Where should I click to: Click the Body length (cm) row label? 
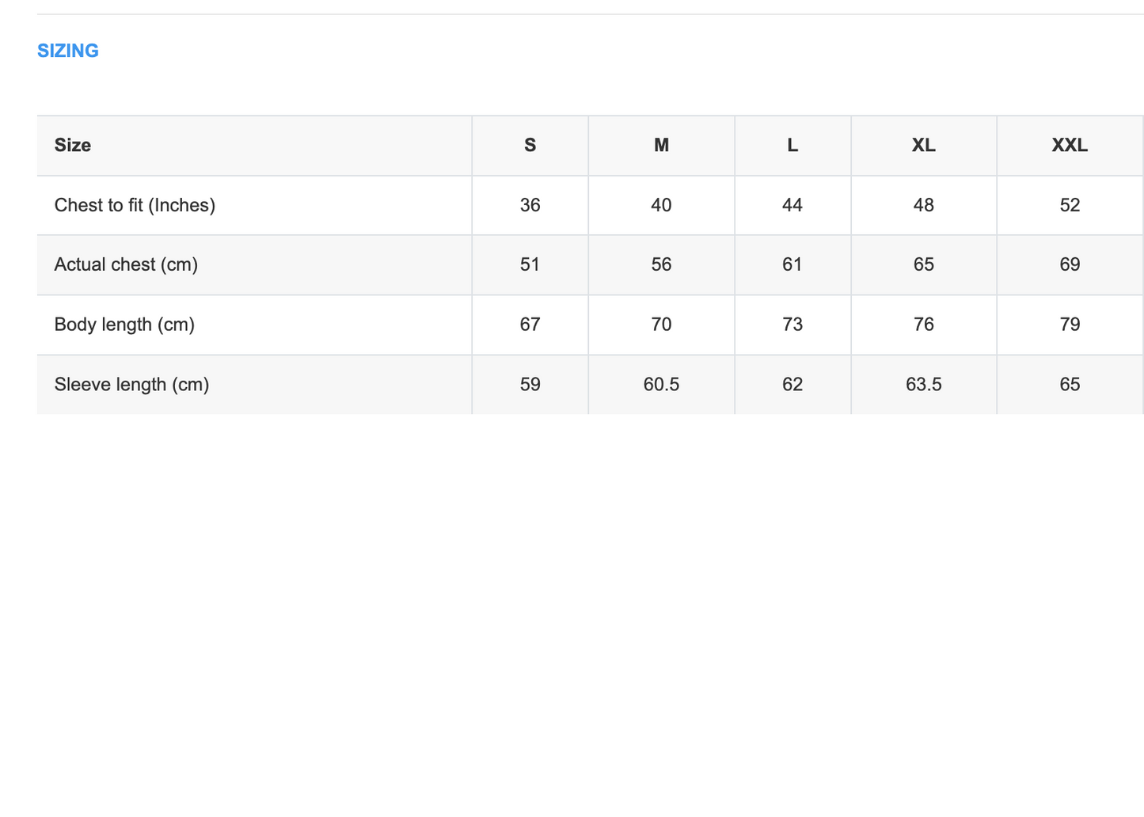[124, 325]
